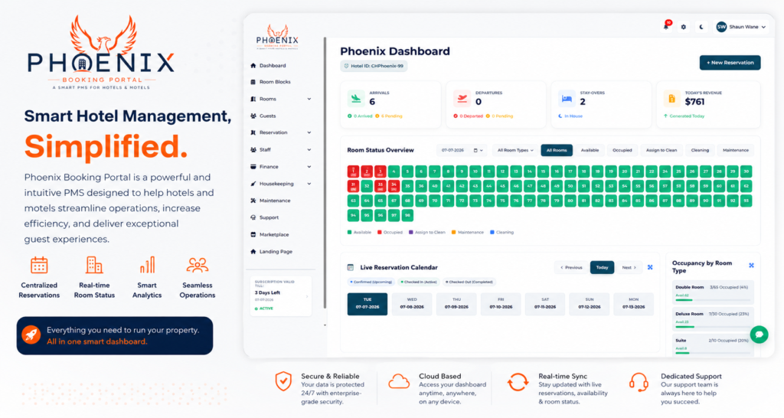This screenshot has height=418, width=784.
Task: Click the New Reservation button
Action: pyautogui.click(x=730, y=63)
